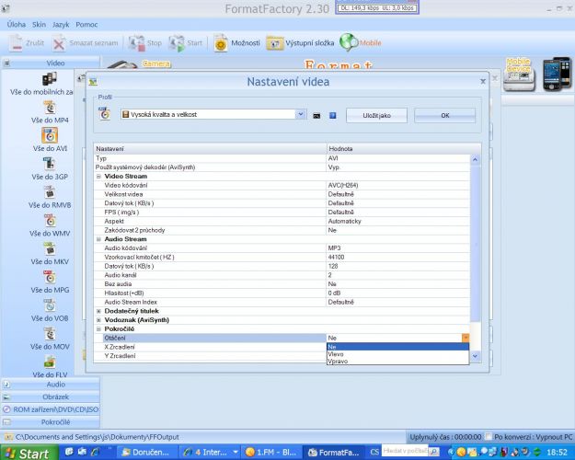Viewport: 575px width, 460px height.
Task: Click the Aspekt value Automaticky
Action: pyautogui.click(x=398, y=221)
